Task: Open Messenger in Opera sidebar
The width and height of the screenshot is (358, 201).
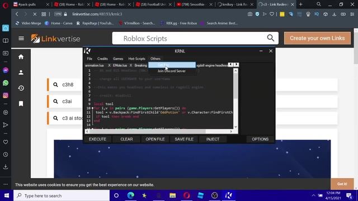Action: pyautogui.click(x=6, y=70)
